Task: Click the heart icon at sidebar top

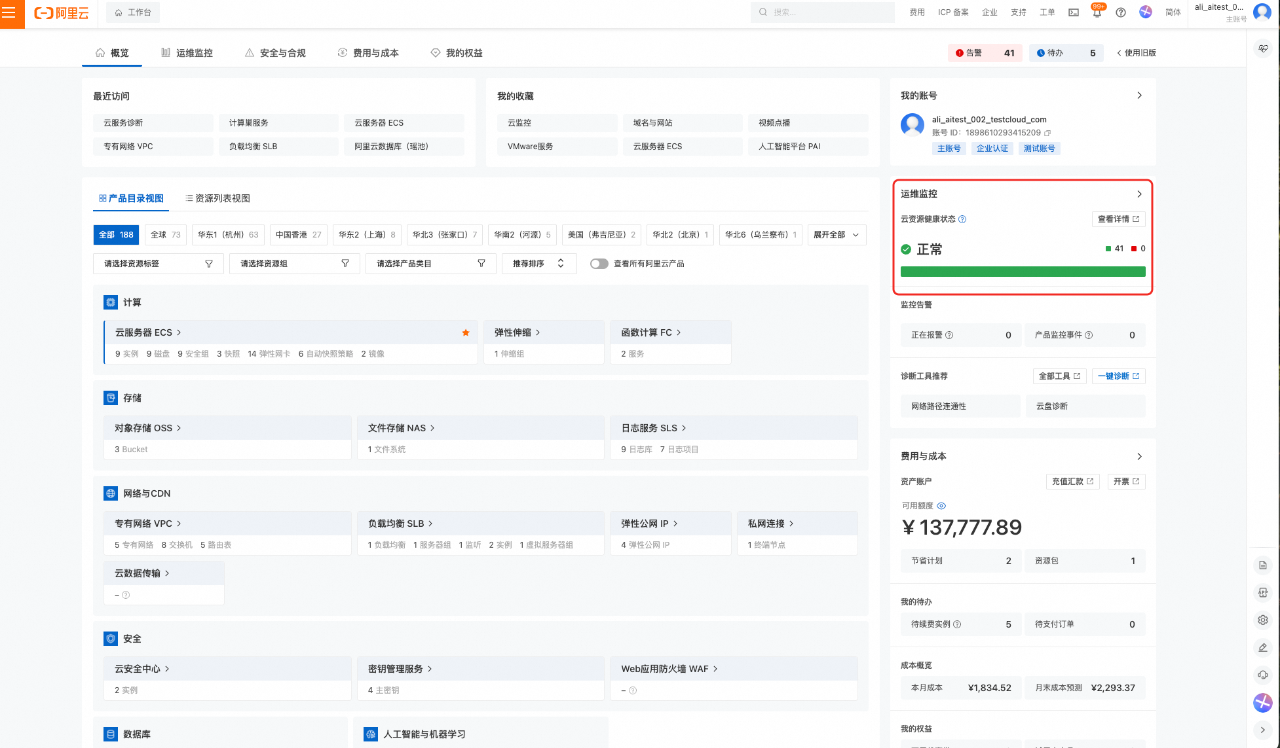Action: point(1263,48)
